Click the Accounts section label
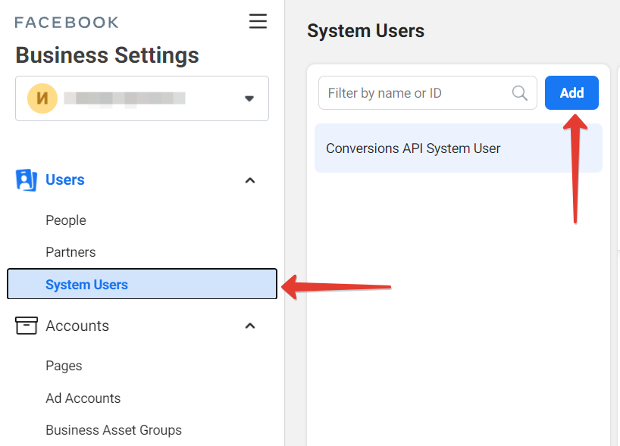 [77, 326]
